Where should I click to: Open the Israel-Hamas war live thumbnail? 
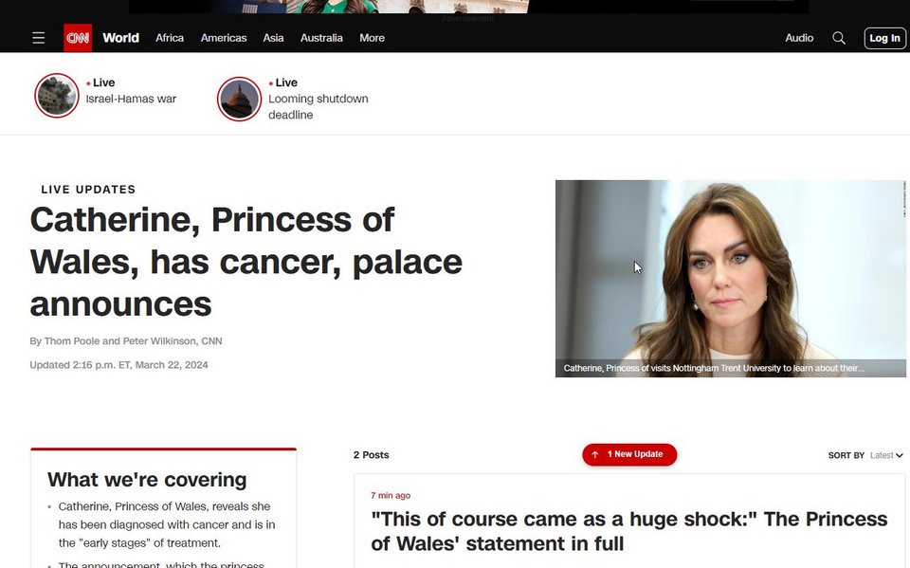point(56,95)
